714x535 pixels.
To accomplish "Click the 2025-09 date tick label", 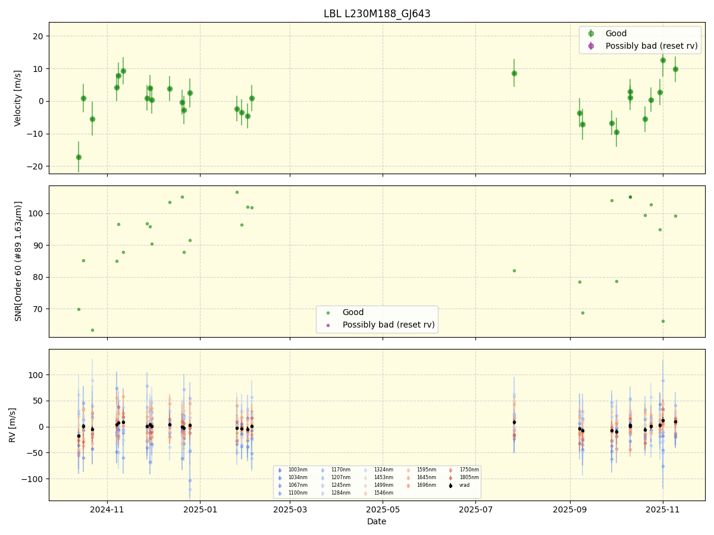I will (x=570, y=509).
